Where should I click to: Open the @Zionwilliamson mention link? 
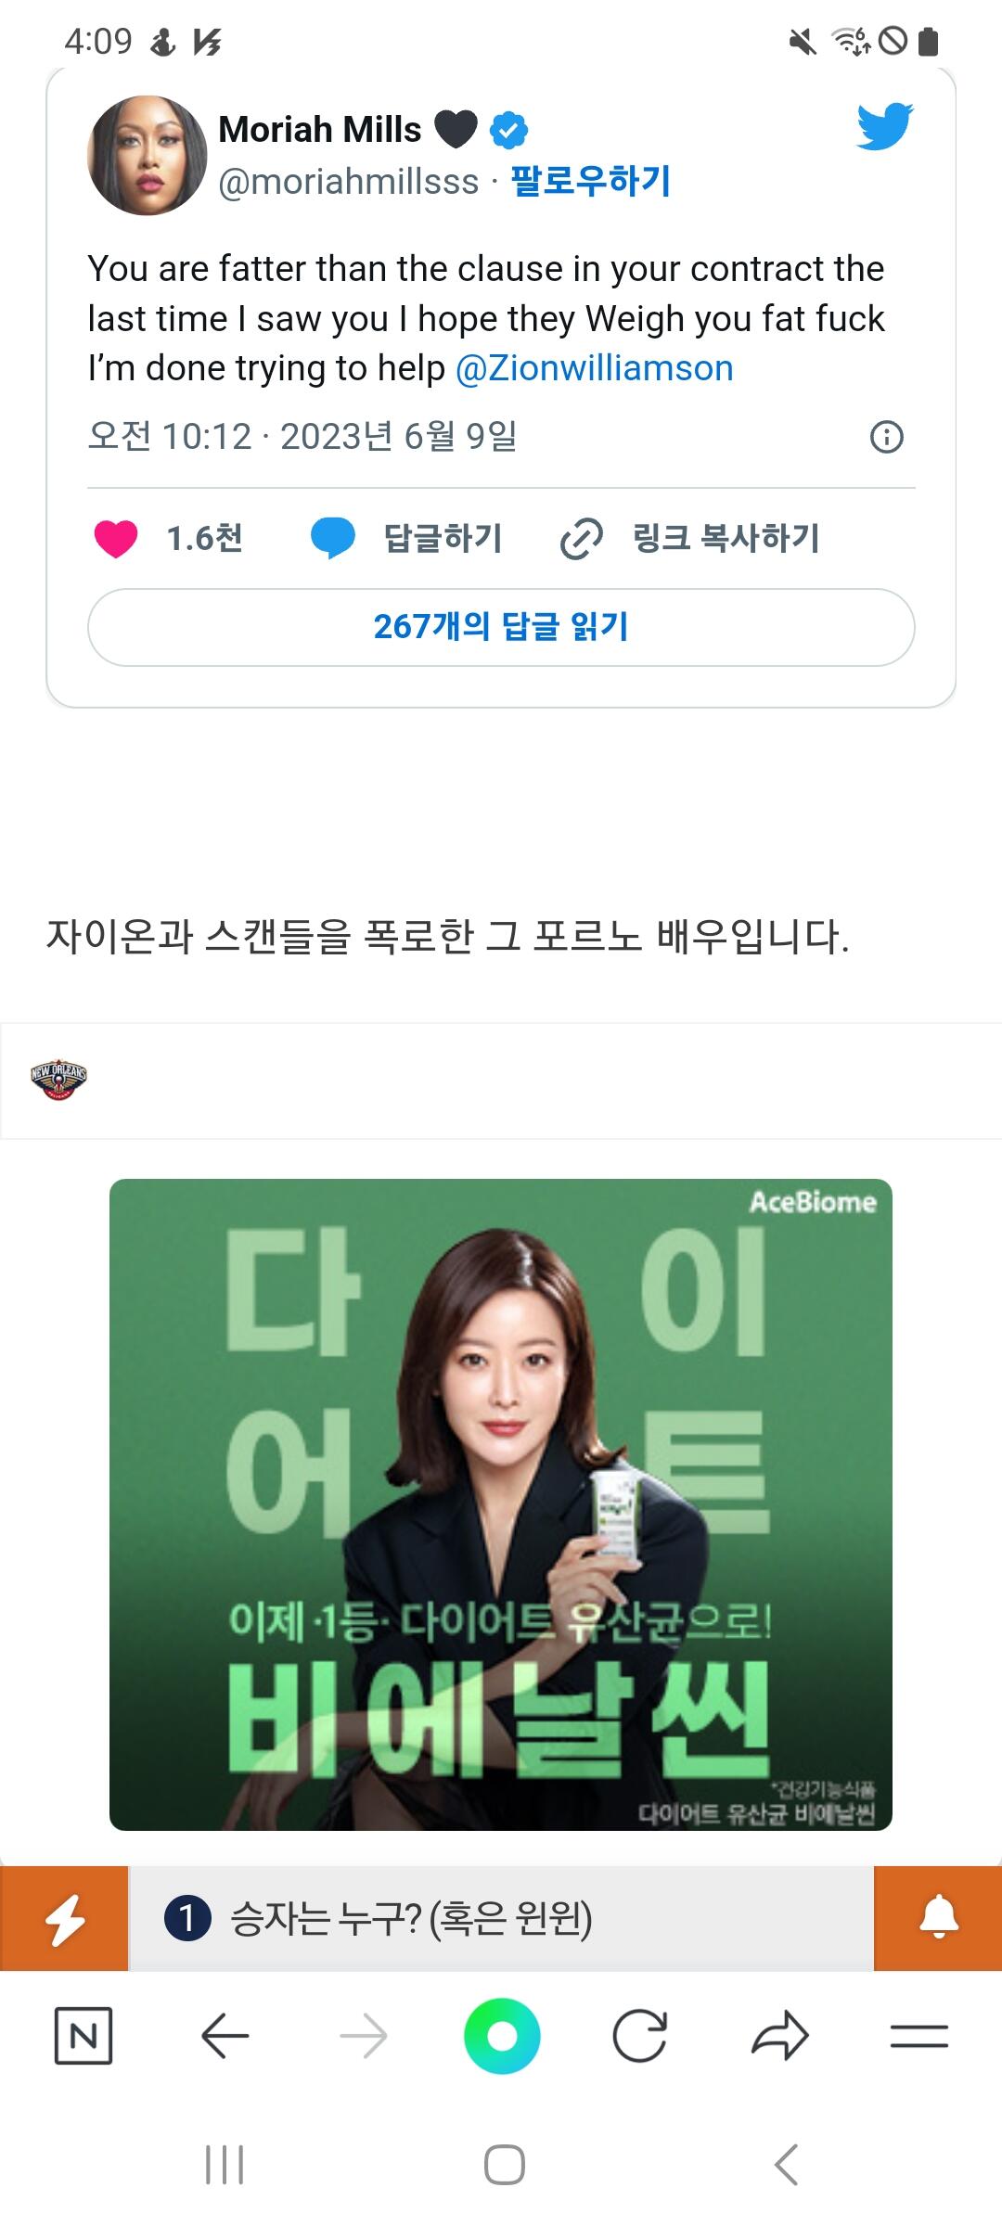(x=595, y=368)
